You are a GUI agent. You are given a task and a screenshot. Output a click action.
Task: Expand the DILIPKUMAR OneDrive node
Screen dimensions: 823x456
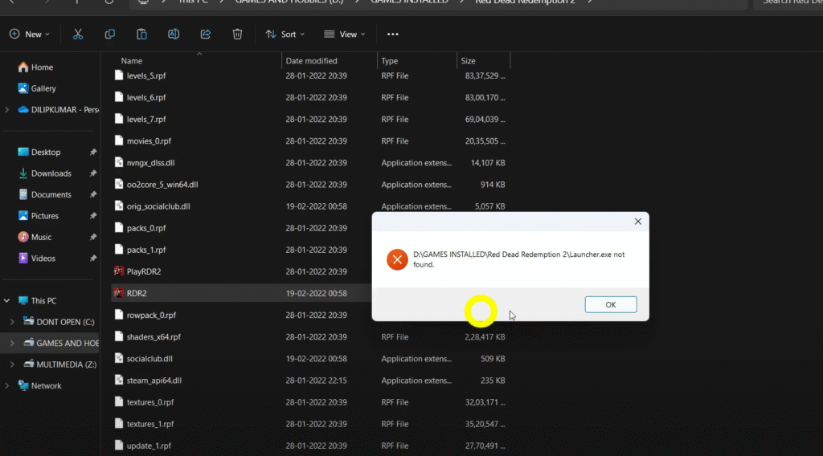(6, 109)
